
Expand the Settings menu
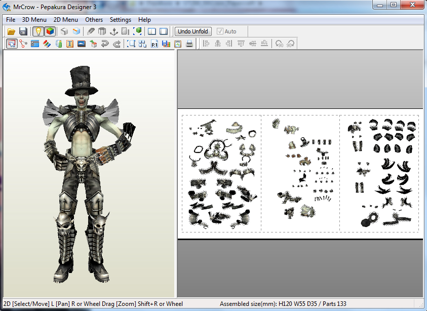121,20
